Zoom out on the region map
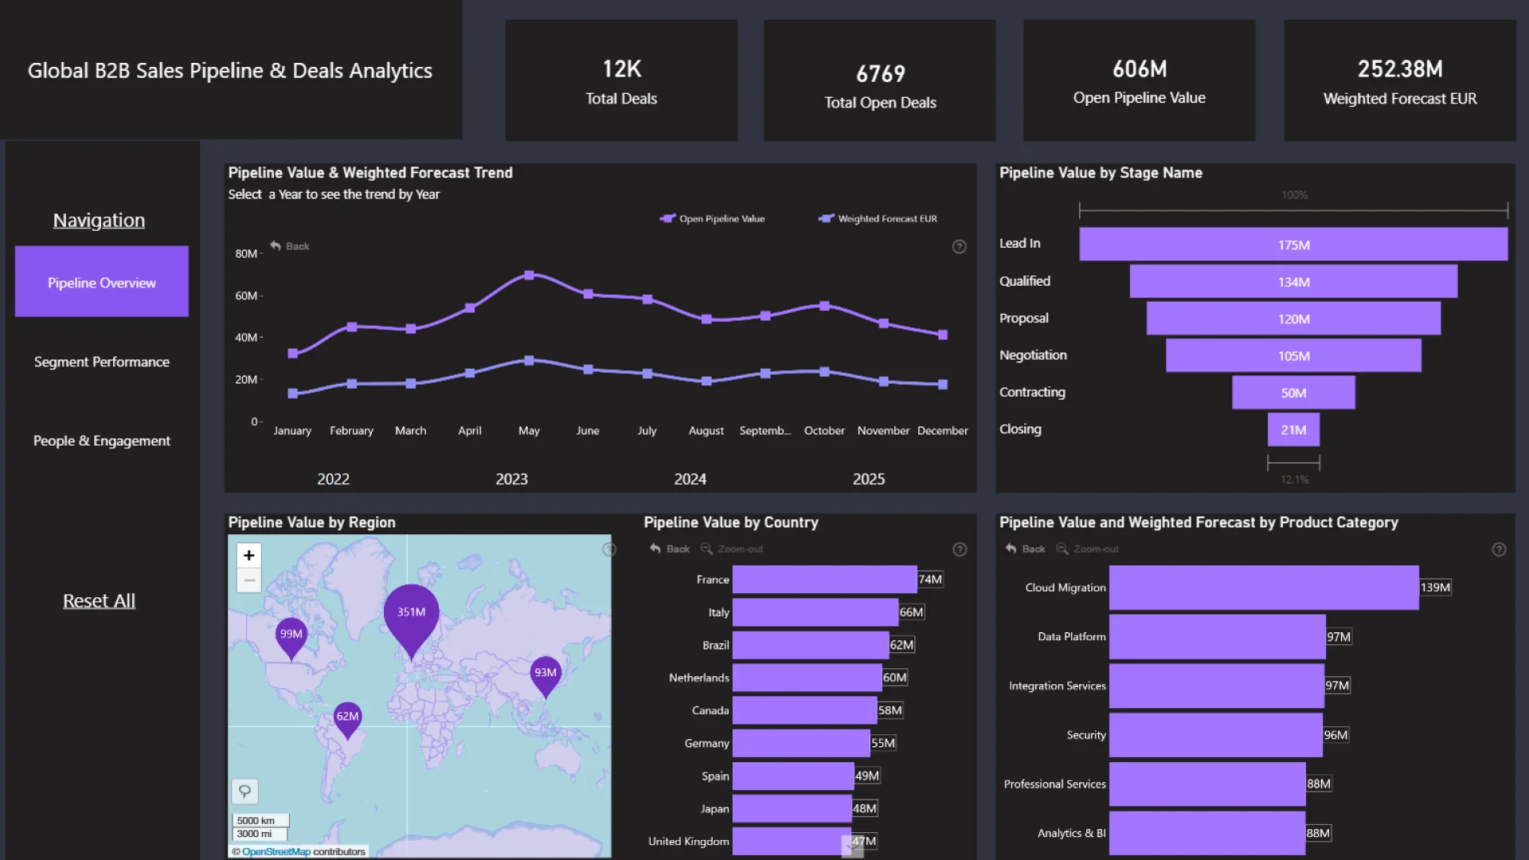 pyautogui.click(x=248, y=580)
